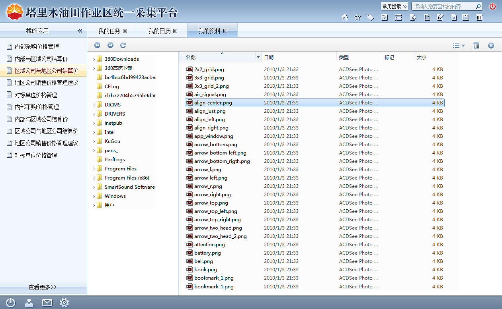Click the tag label icon

pos(371,17)
